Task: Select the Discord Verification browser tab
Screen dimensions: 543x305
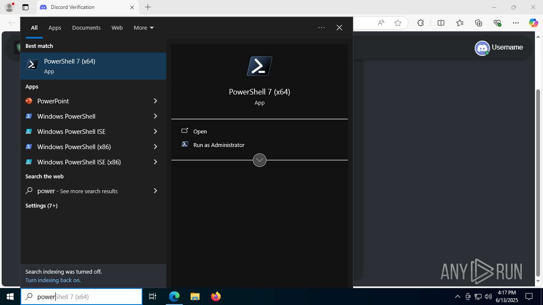Action: click(87, 7)
